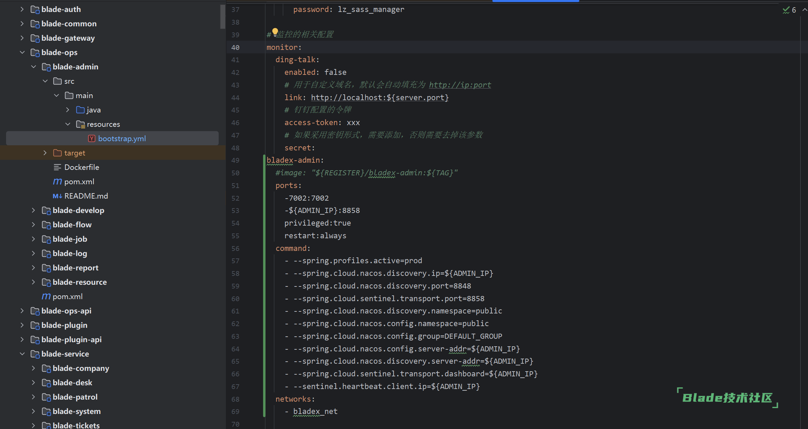This screenshot has width=808, height=429.
Task: Click the orange target folder icon
Action: 57,153
